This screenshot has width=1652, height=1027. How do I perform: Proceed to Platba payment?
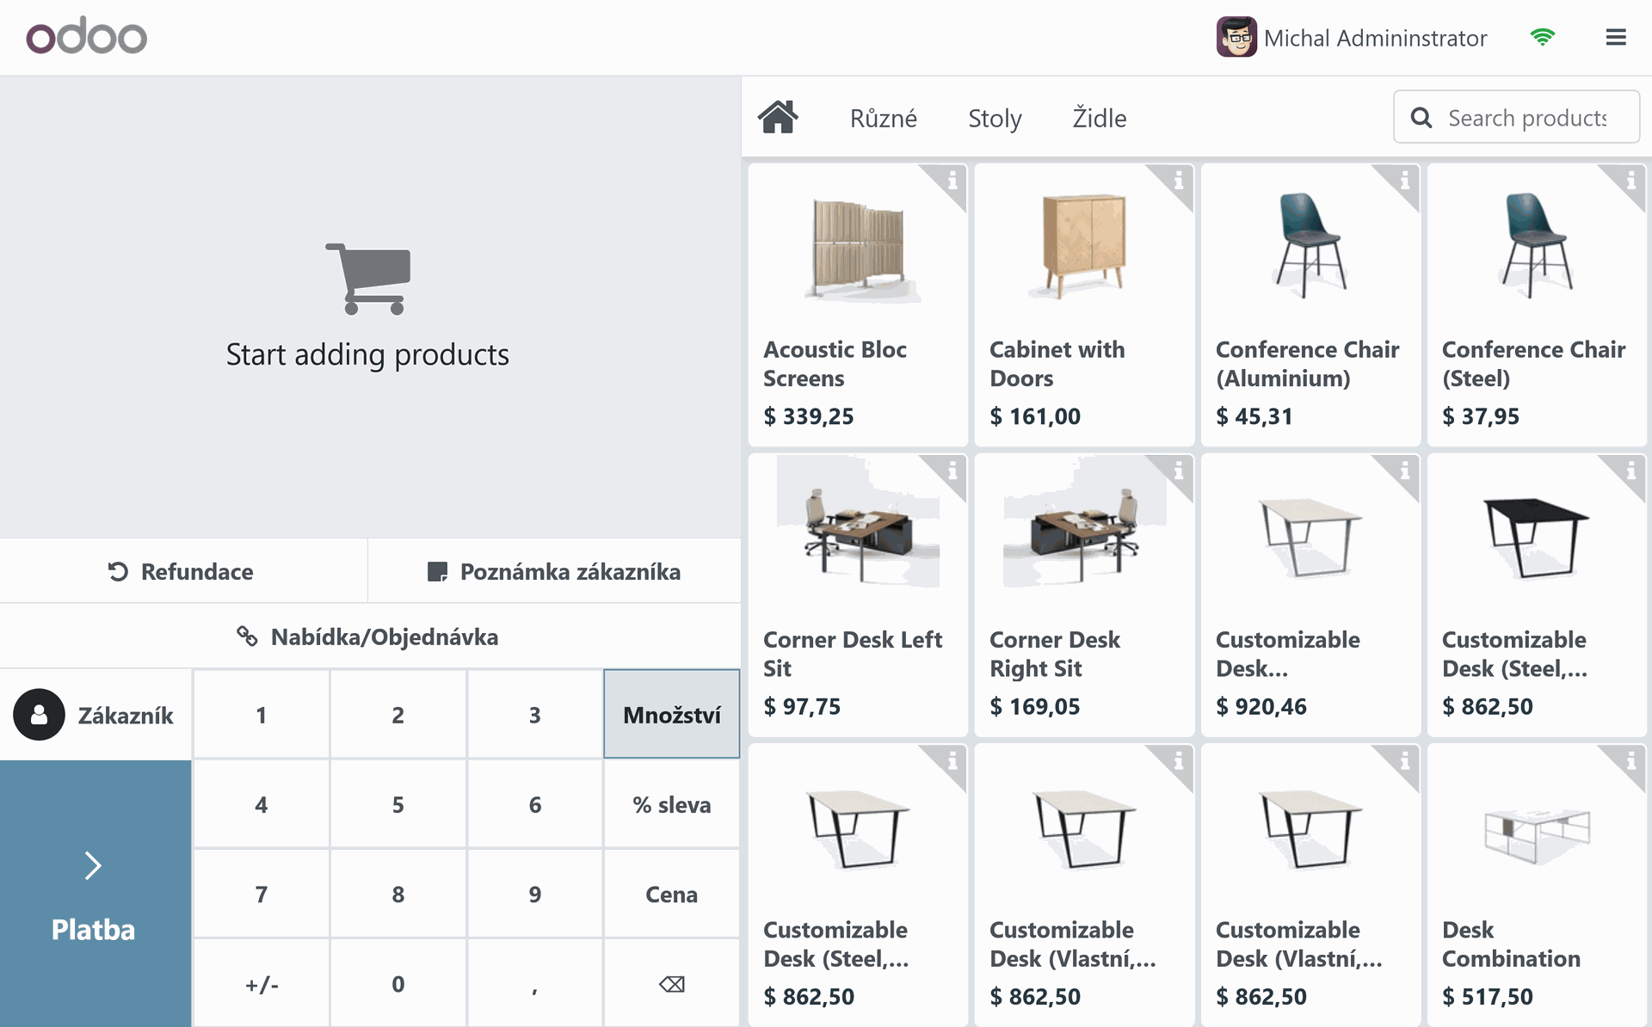95,893
